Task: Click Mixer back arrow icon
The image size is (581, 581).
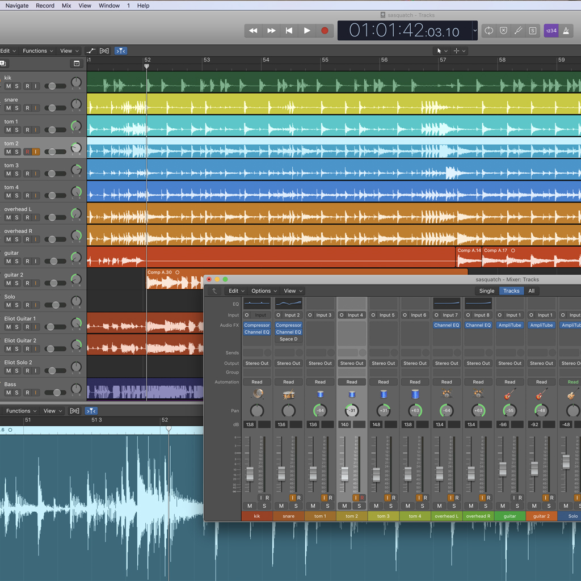Action: [214, 291]
